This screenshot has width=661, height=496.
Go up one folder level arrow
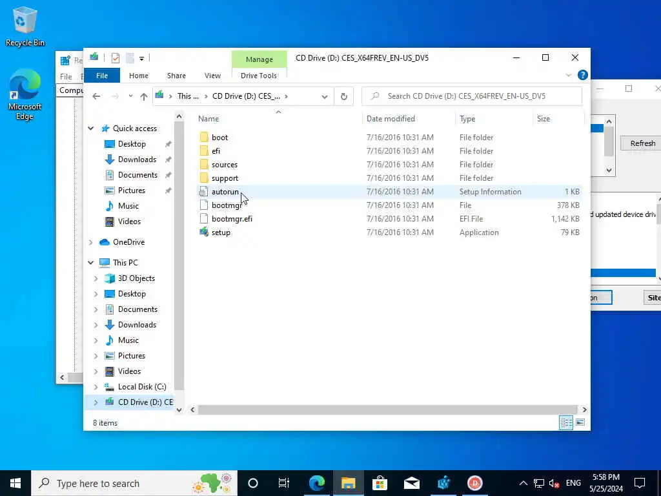pyautogui.click(x=144, y=96)
